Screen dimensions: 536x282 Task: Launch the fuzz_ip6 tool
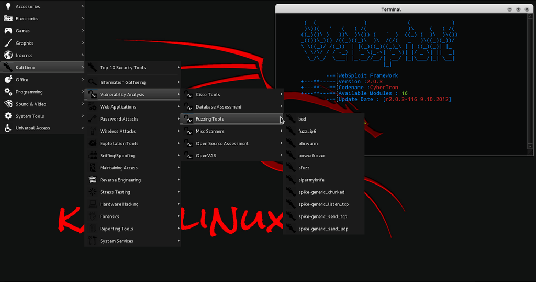323,131
